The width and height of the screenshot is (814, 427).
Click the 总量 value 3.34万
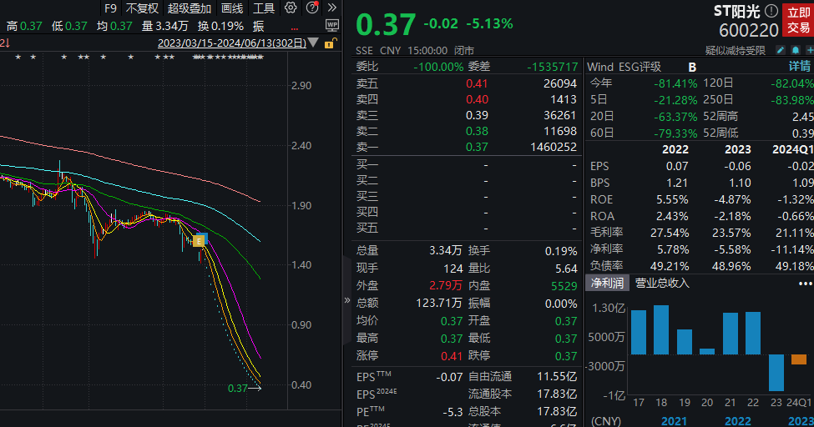coord(445,250)
